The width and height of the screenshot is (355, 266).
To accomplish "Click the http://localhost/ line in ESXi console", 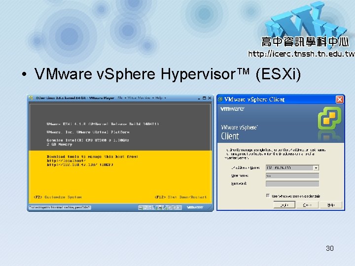I will click(66, 161).
